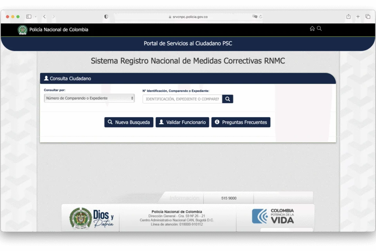Click the home icon in header
The height and width of the screenshot is (251, 376).
tap(312, 29)
